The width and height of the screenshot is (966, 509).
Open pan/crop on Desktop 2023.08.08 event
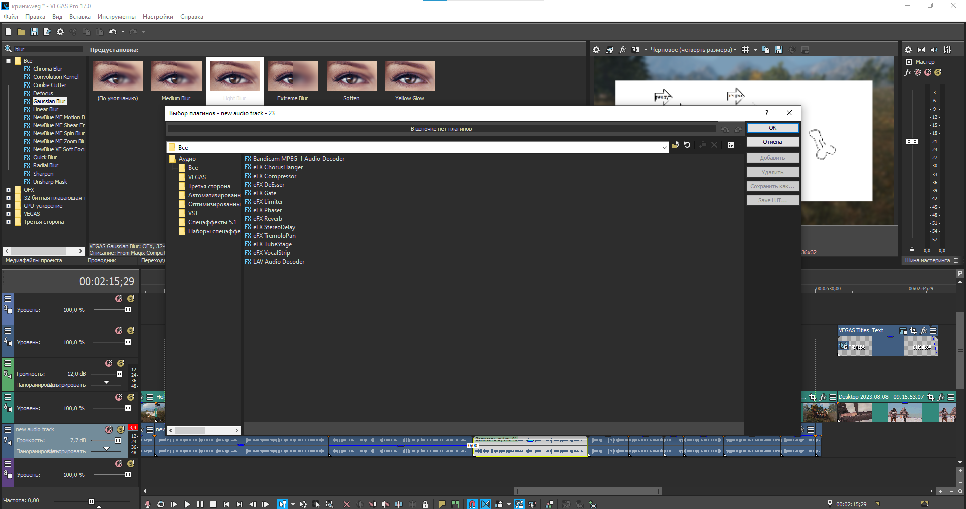click(x=931, y=397)
